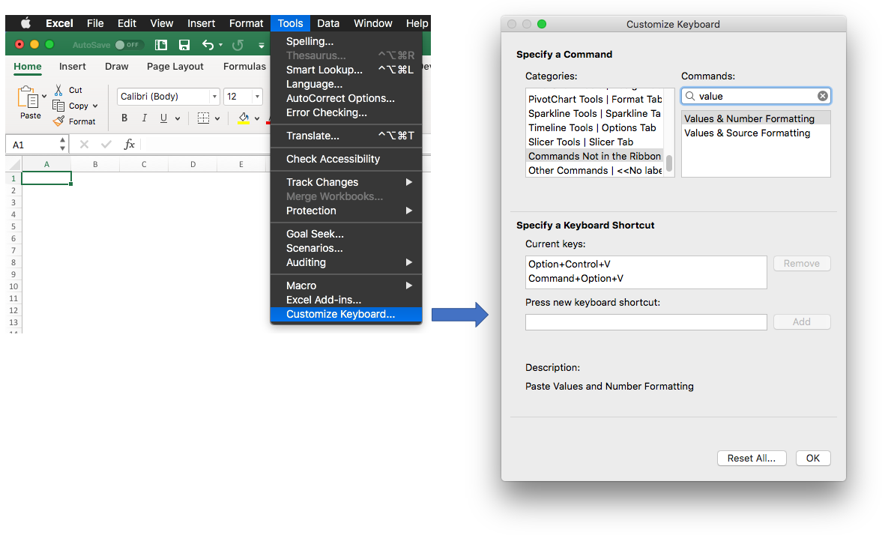Viewport: 891px width, 535px height.
Task: Select the Option+Control+V current key
Action: coord(645,264)
